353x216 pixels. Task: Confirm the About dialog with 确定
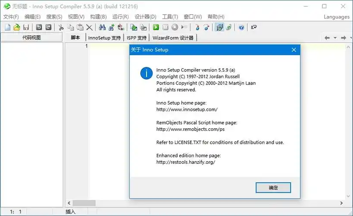pyautogui.click(x=273, y=187)
